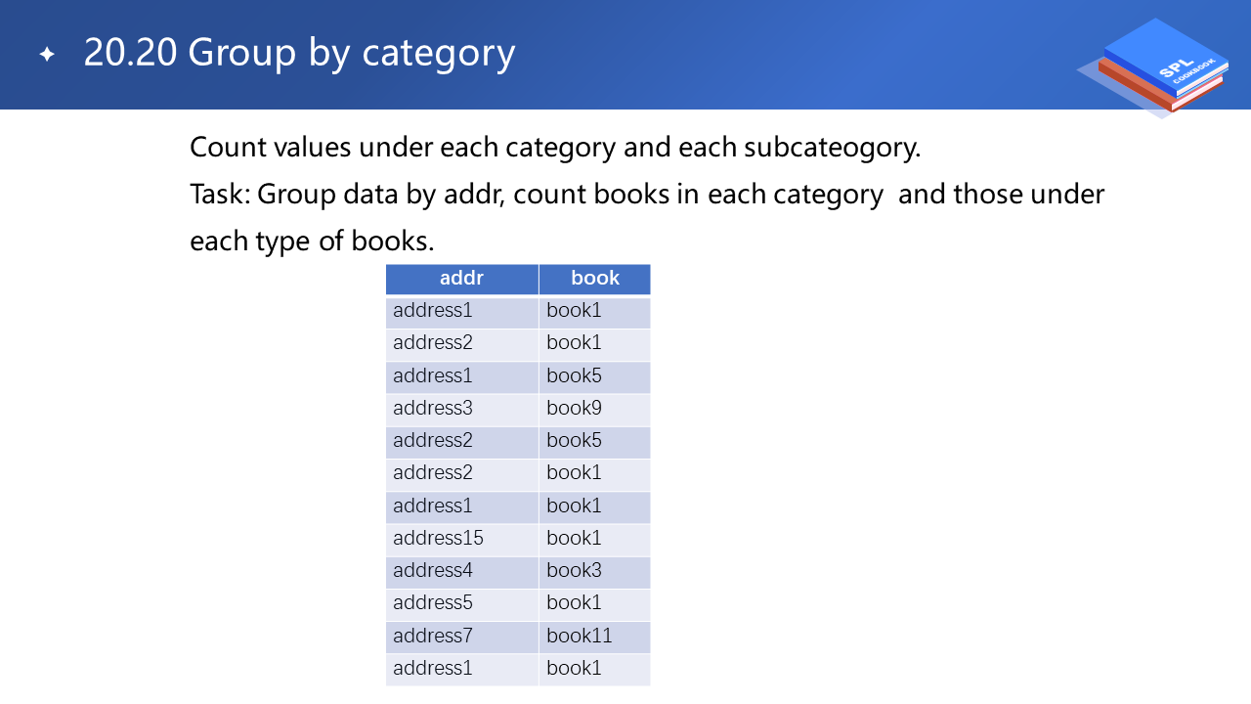
Task: Click the "each type of books." text line
Action: tap(312, 240)
